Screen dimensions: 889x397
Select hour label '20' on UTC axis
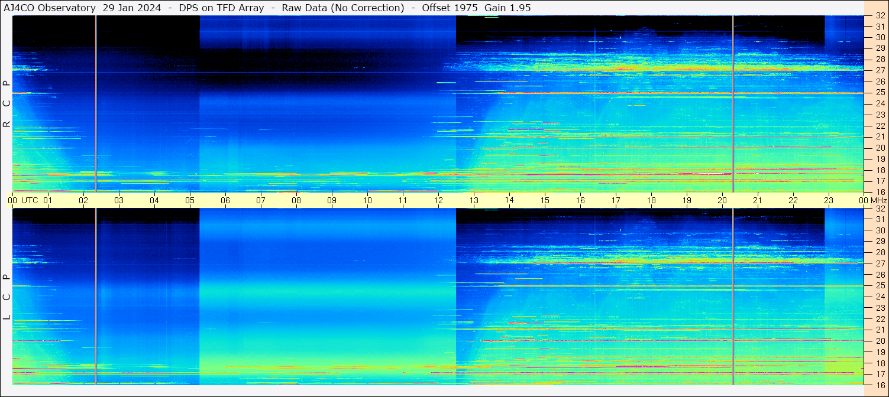tap(722, 200)
